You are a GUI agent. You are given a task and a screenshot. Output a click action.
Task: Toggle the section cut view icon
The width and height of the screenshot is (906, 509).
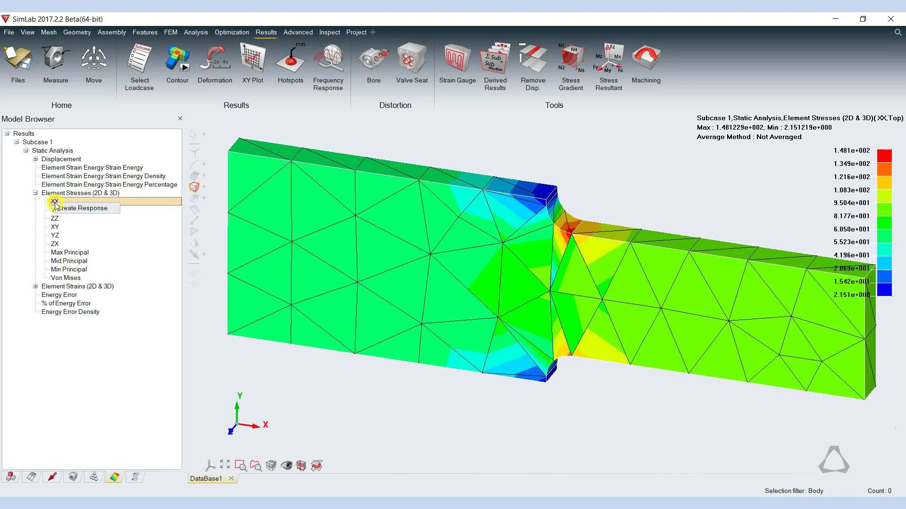(301, 466)
